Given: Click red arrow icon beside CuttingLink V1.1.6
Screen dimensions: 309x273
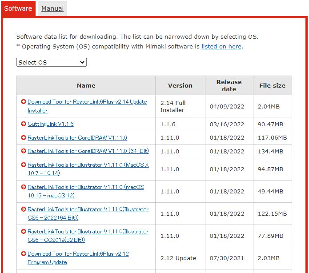Looking at the screenshot, I should (24, 124).
